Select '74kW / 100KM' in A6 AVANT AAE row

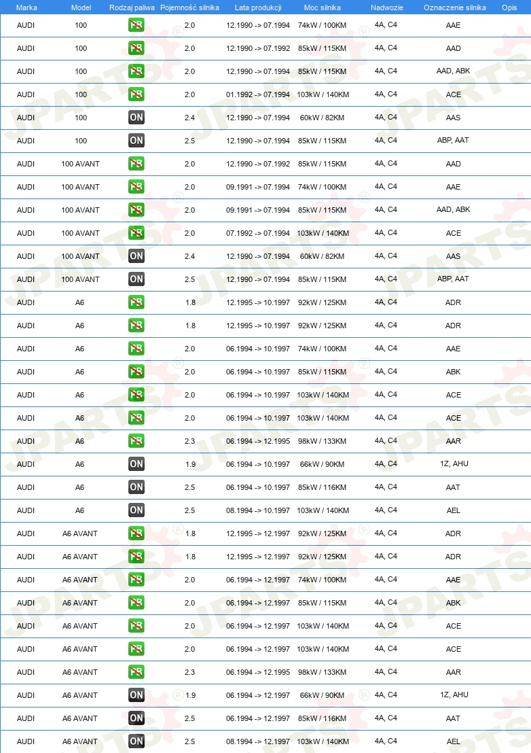point(323,580)
